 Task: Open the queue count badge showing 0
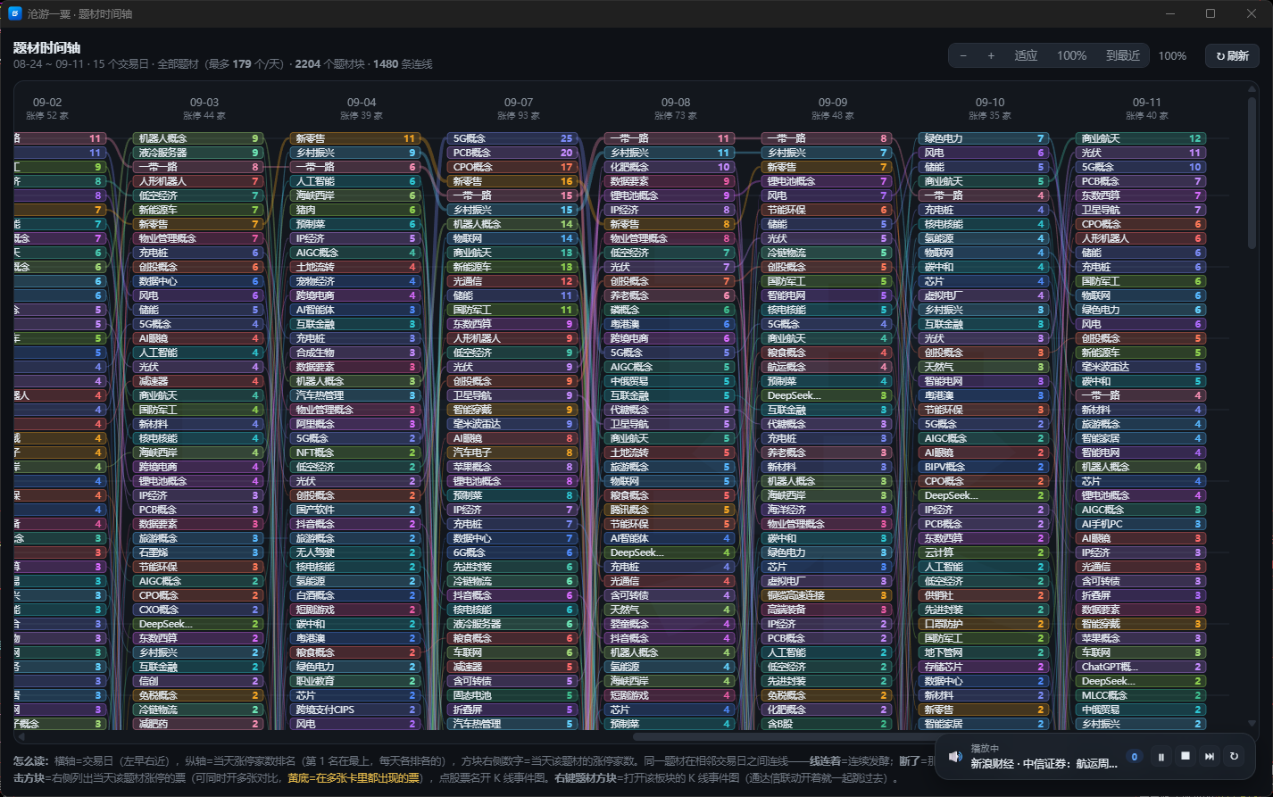(1135, 757)
